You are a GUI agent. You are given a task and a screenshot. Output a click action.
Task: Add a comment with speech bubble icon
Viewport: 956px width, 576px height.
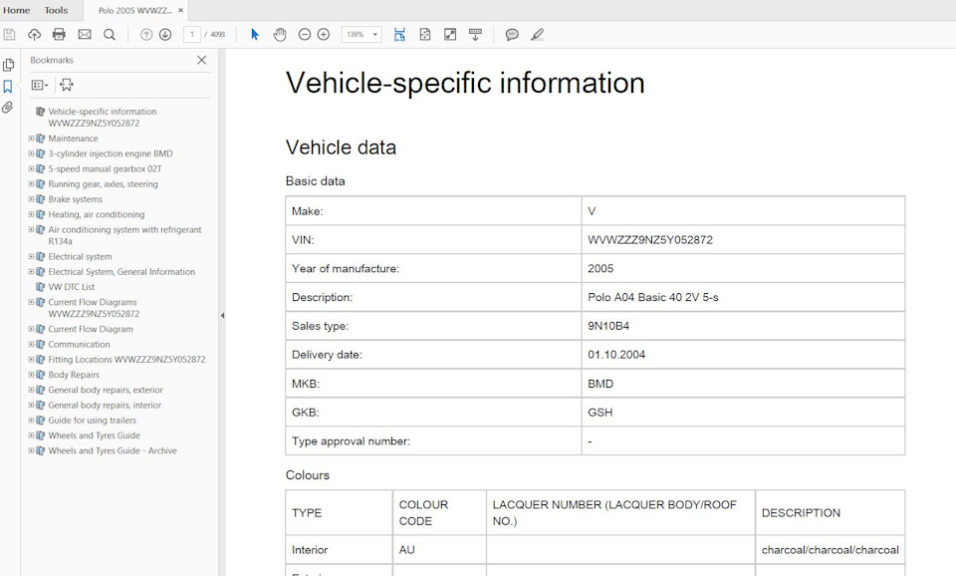coord(512,35)
